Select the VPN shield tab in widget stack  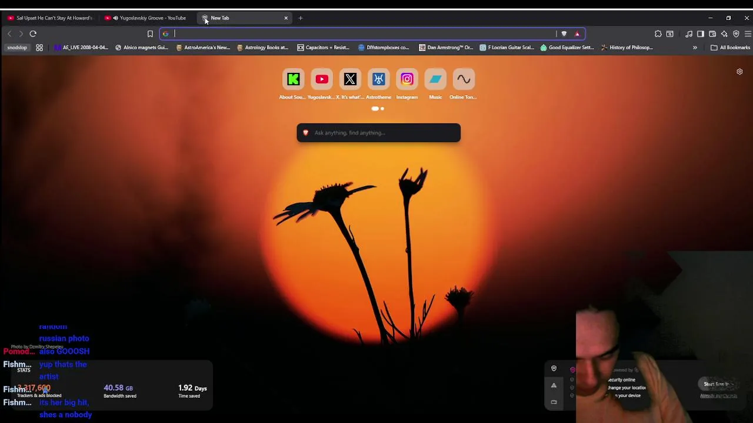click(554, 369)
